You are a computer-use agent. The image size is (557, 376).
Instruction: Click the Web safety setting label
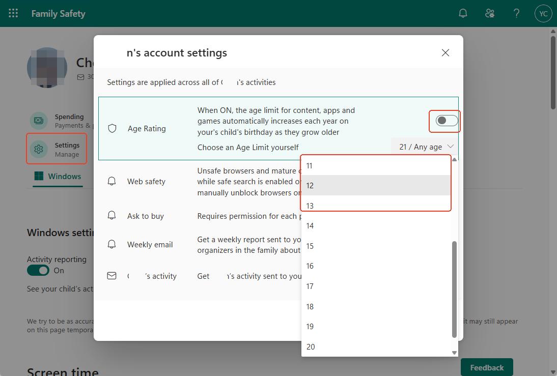pyautogui.click(x=146, y=182)
